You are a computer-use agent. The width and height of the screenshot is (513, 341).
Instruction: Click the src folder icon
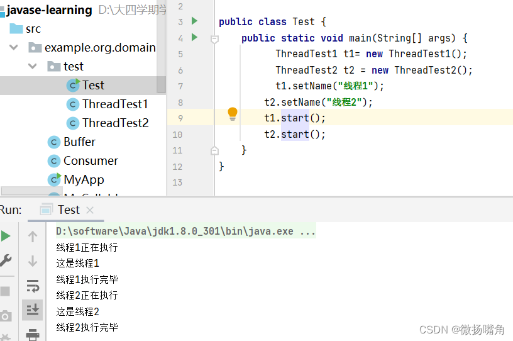click(16, 28)
